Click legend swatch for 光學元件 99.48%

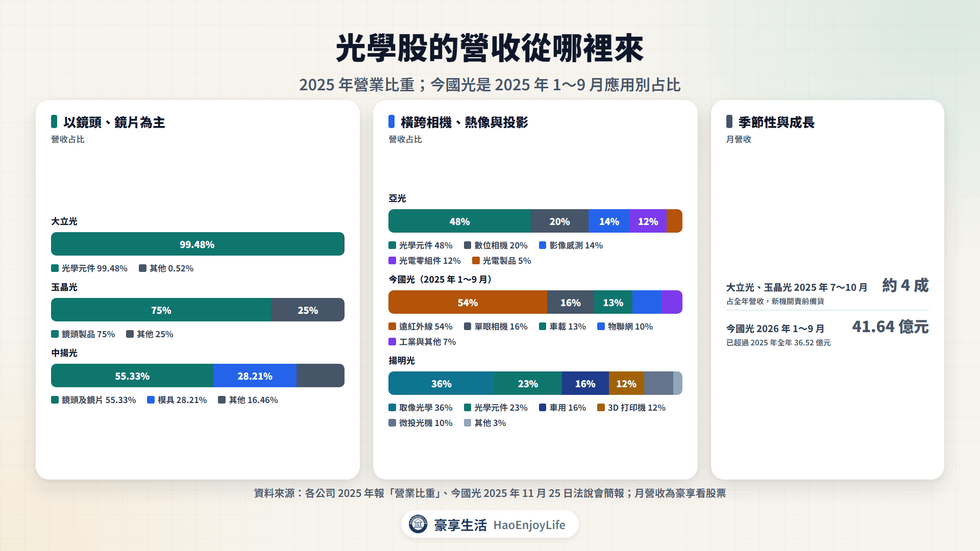coord(55,268)
